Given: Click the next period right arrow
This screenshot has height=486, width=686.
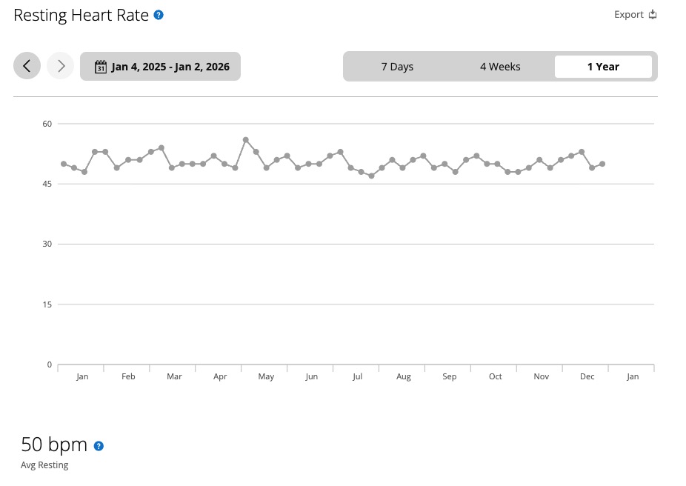Looking at the screenshot, I should (61, 66).
